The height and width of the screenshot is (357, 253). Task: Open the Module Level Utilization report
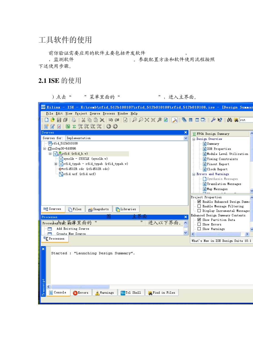227,154
